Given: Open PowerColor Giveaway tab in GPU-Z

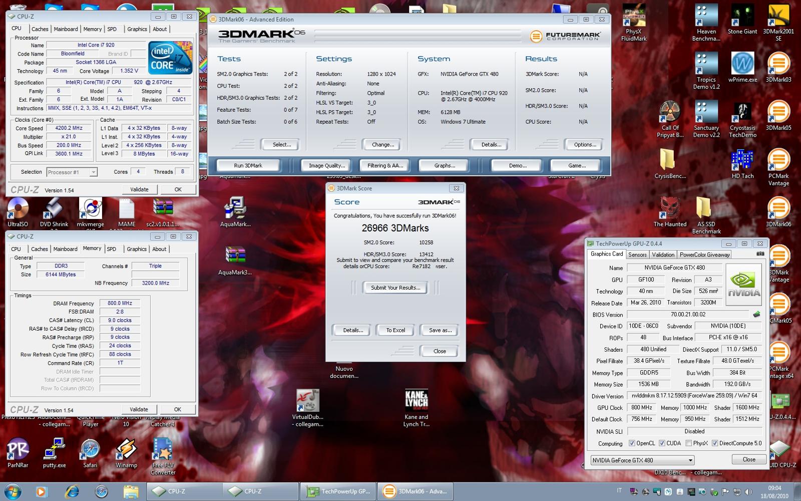Looking at the screenshot, I should 704,255.
